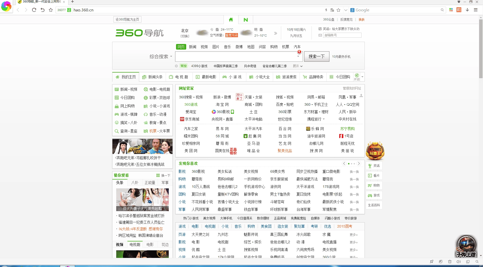Open the search box suggestion dropdown arrow
Viewport: 483px width, 267px height.
[298, 56]
